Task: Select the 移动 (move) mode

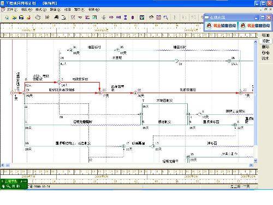Action: [x=265, y=52]
